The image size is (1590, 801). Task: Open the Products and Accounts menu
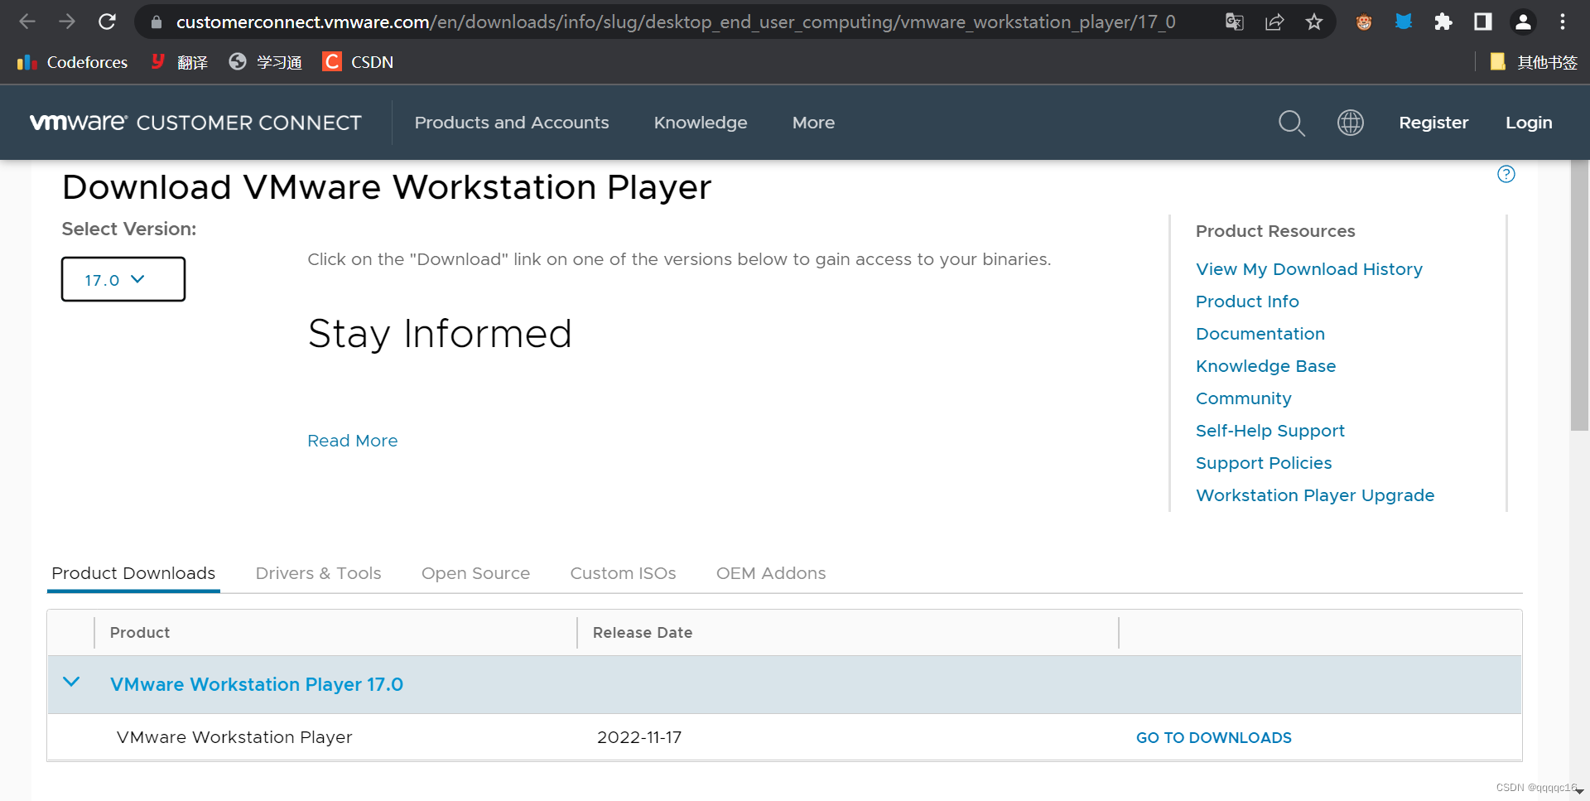[x=511, y=123]
